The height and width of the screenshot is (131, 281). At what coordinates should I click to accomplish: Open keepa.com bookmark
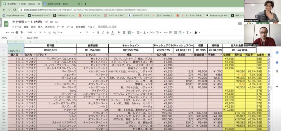click(x=14, y=16)
